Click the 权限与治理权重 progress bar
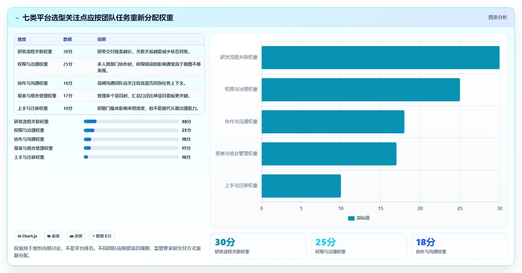This screenshot has width=522, height=273. 131,130
